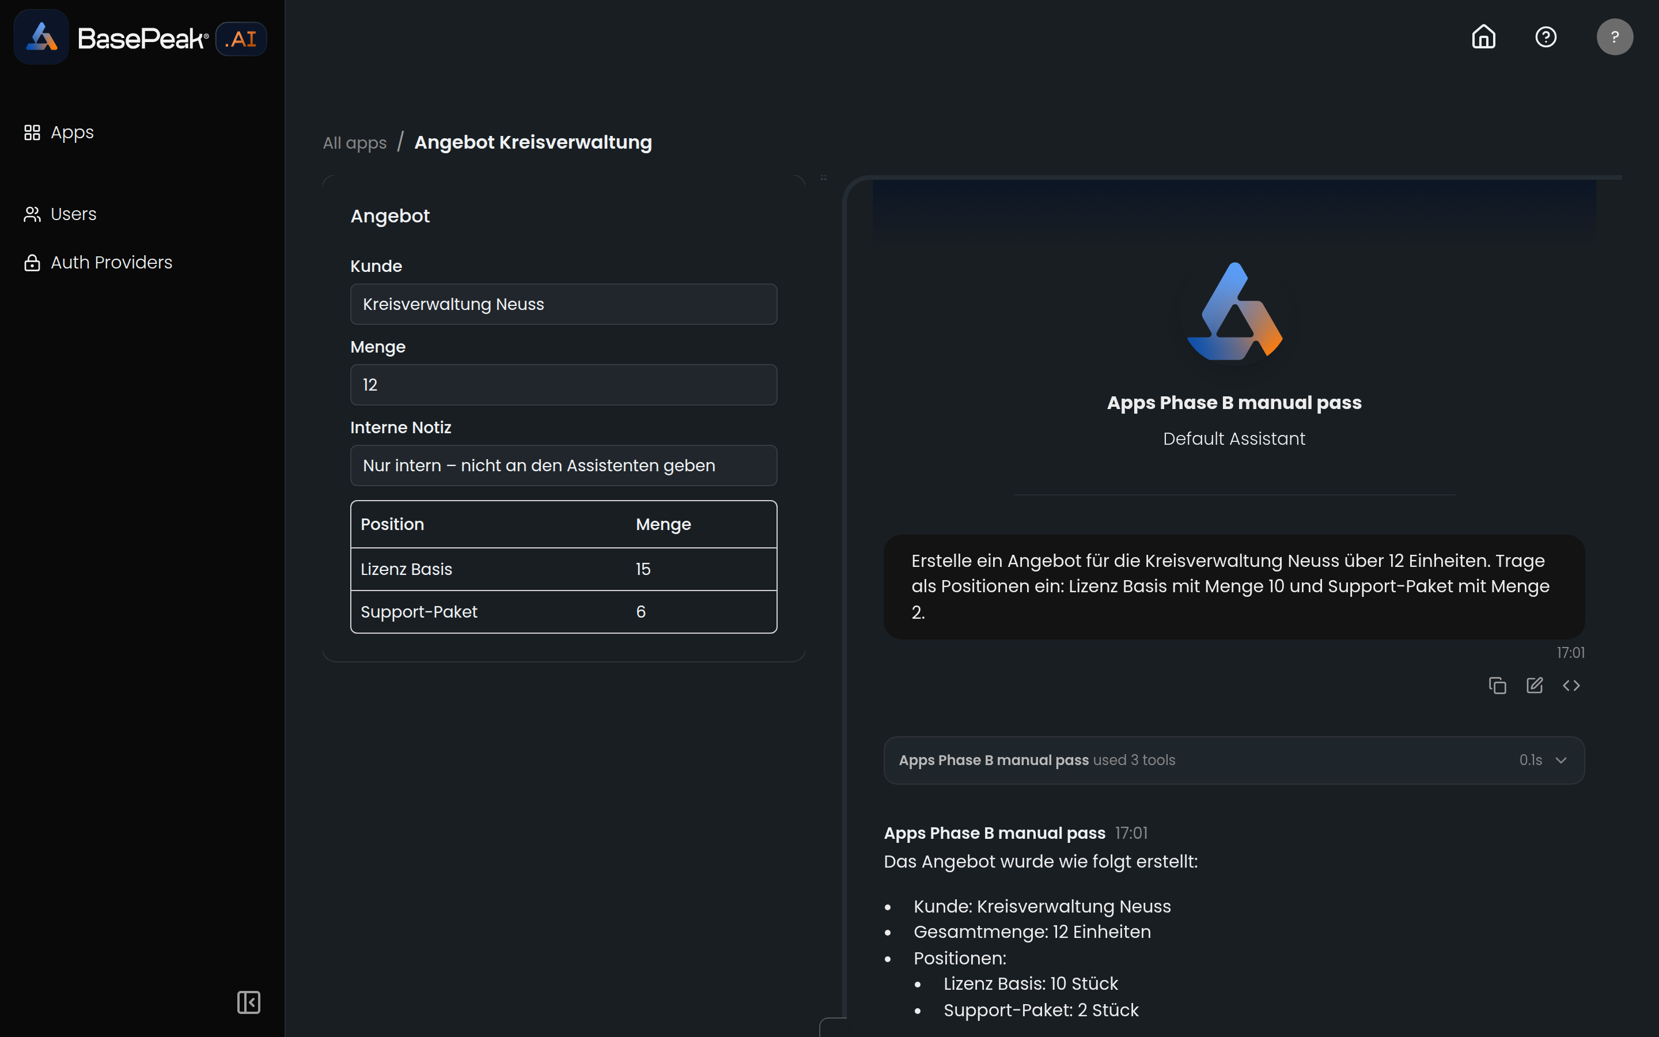1659x1037 pixels.
Task: Click the BasePeak logo icon
Action: pyautogui.click(x=41, y=37)
